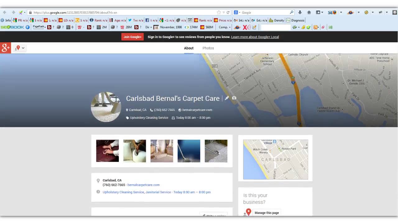Open the Carlsbad map thumbnail
The height and width of the screenshot is (224, 398).
pyautogui.click(x=275, y=160)
